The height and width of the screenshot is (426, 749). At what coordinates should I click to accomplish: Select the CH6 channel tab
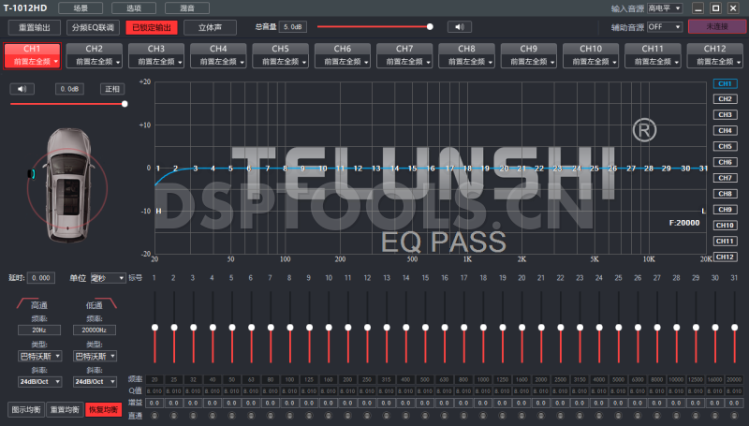[343, 49]
